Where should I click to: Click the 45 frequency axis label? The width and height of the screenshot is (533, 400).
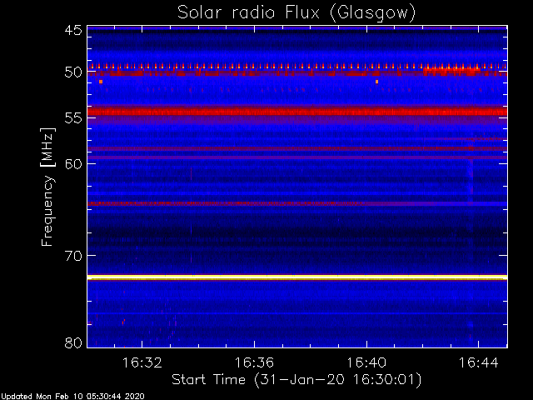[73, 30]
